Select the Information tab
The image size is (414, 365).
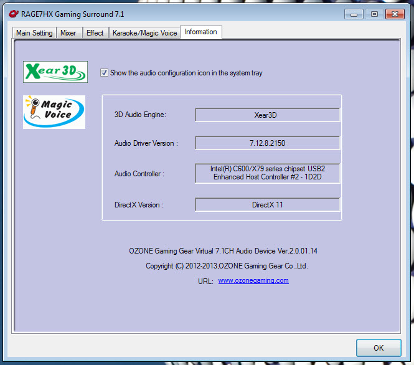click(x=201, y=32)
